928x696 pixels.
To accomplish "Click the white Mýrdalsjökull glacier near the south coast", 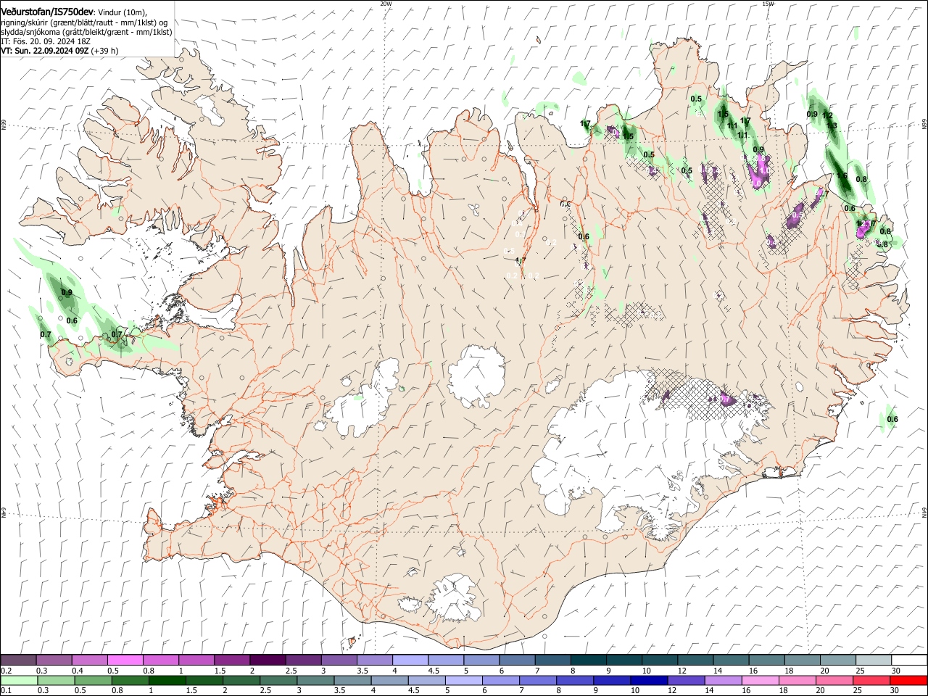I will pyautogui.click(x=453, y=599).
